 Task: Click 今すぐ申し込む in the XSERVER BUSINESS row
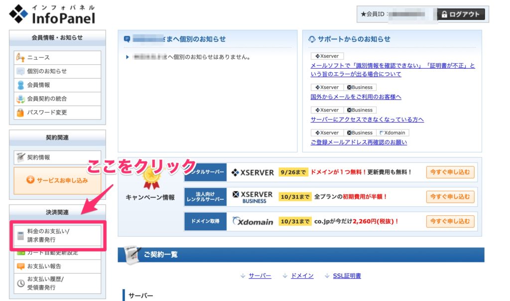pyautogui.click(x=450, y=196)
